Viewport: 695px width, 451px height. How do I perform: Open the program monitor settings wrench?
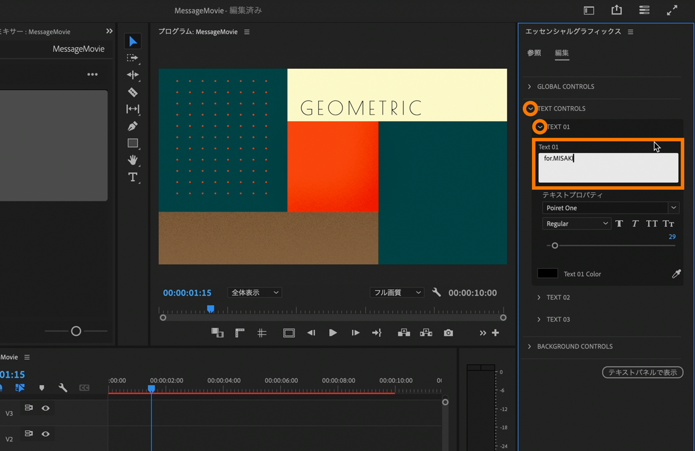(x=437, y=292)
